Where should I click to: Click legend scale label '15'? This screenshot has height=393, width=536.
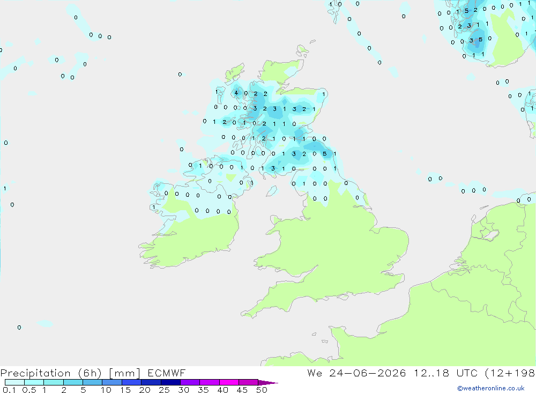125,390
